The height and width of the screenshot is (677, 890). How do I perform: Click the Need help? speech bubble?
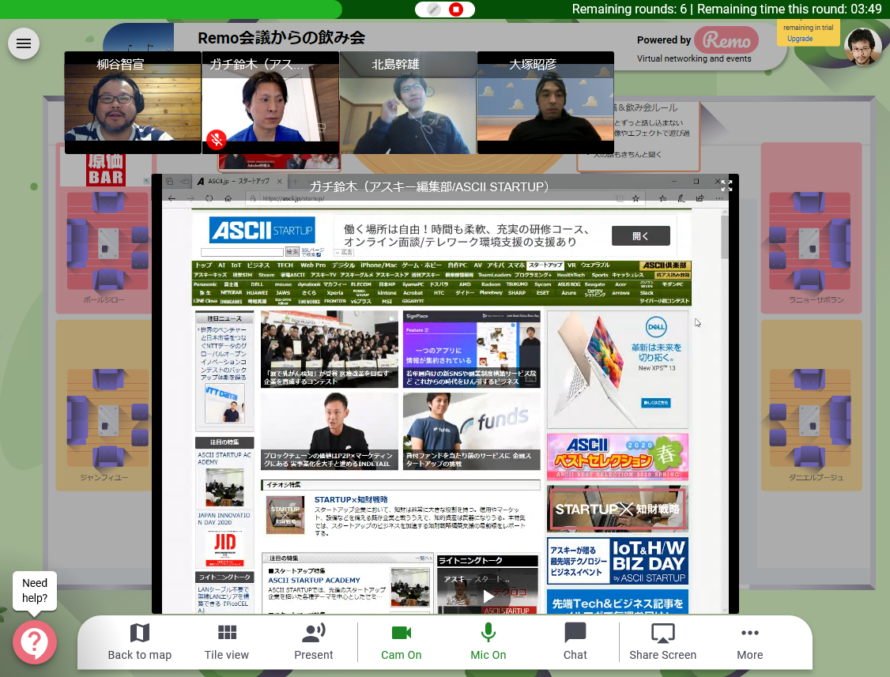click(x=35, y=590)
